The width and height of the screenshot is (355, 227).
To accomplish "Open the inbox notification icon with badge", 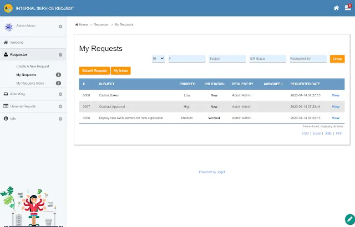I will tap(348, 7).
